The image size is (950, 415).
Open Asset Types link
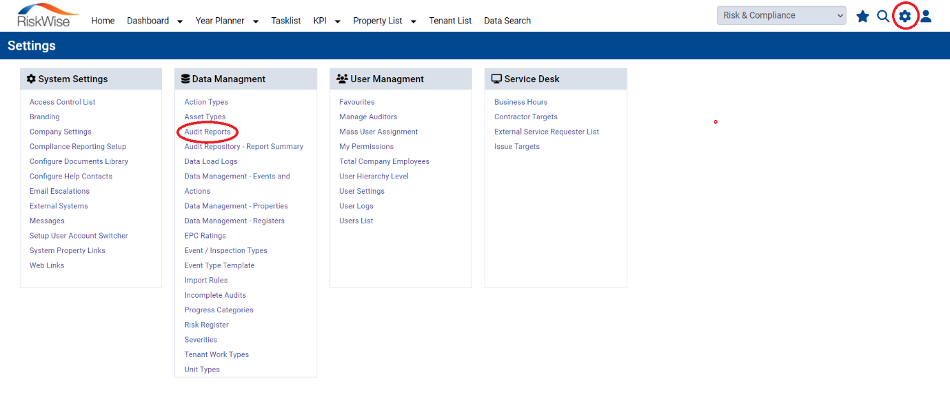(205, 117)
